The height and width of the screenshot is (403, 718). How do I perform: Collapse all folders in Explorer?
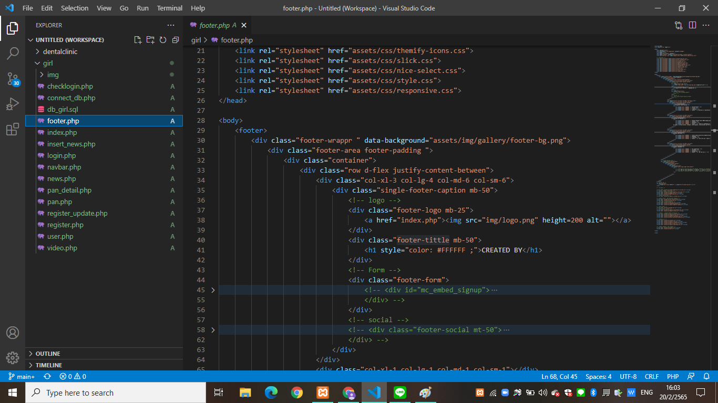point(176,40)
